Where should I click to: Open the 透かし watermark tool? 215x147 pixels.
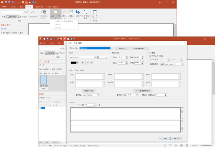(x=64, y=13)
